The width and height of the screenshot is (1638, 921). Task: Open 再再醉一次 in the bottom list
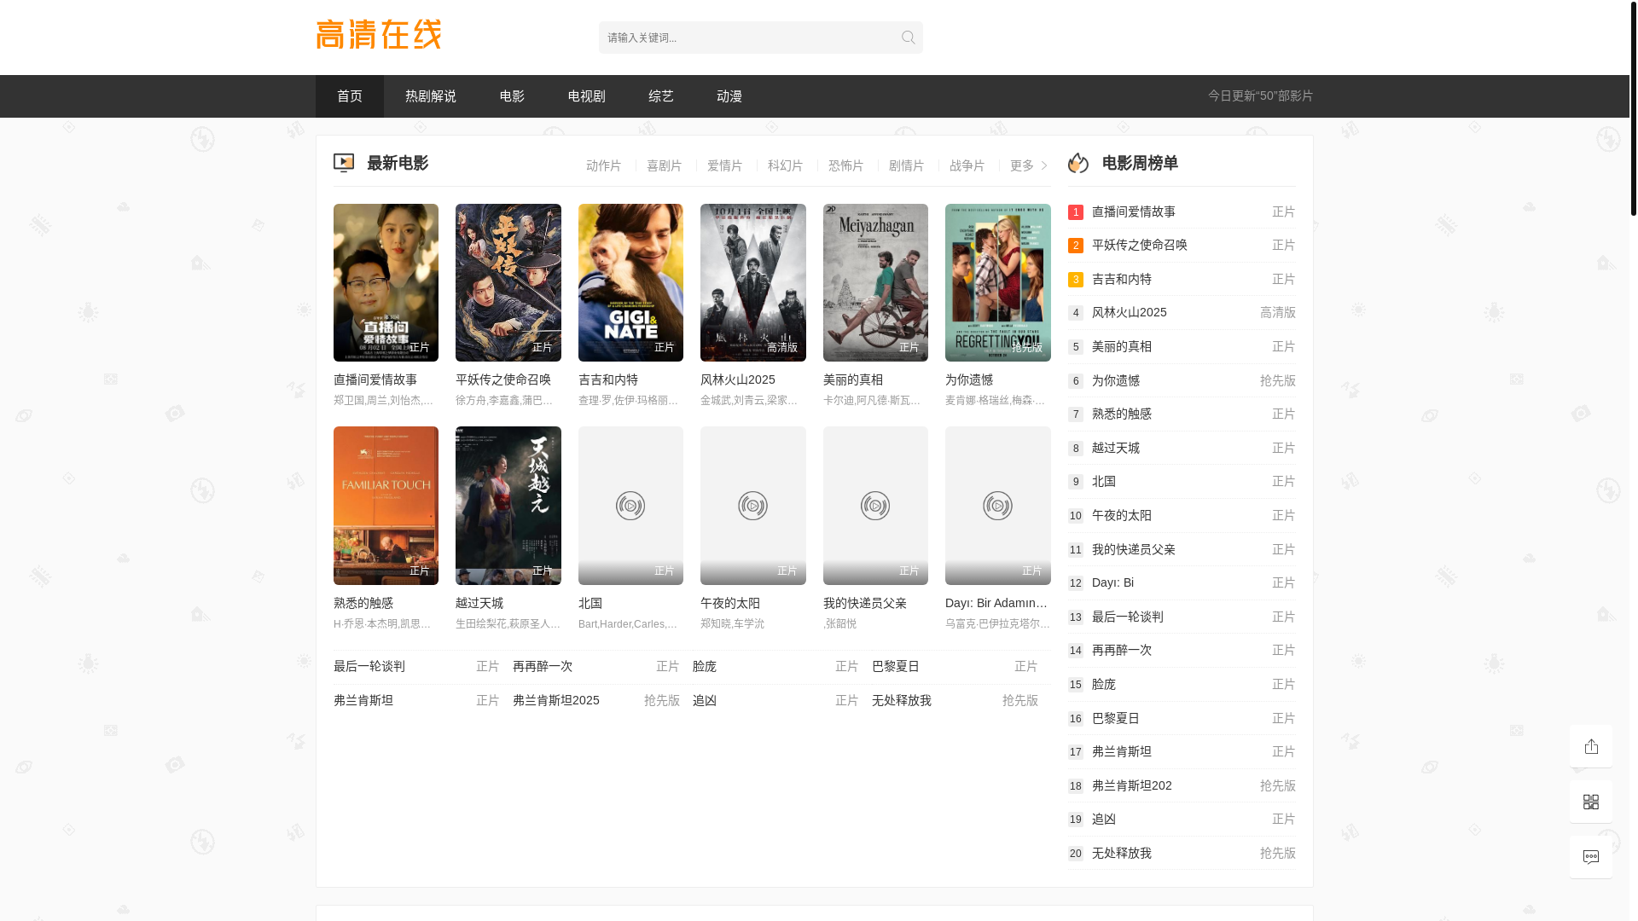tap(543, 666)
